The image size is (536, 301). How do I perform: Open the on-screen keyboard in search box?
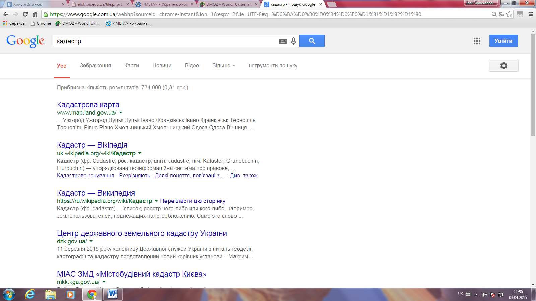tap(283, 41)
